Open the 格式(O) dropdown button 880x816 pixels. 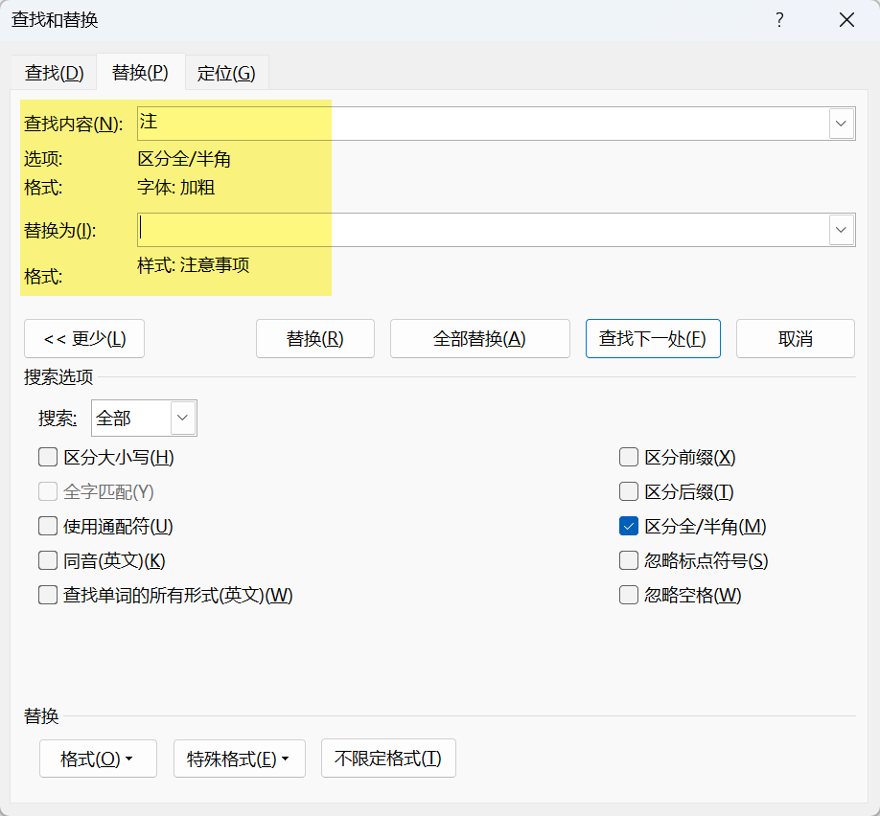(x=98, y=759)
